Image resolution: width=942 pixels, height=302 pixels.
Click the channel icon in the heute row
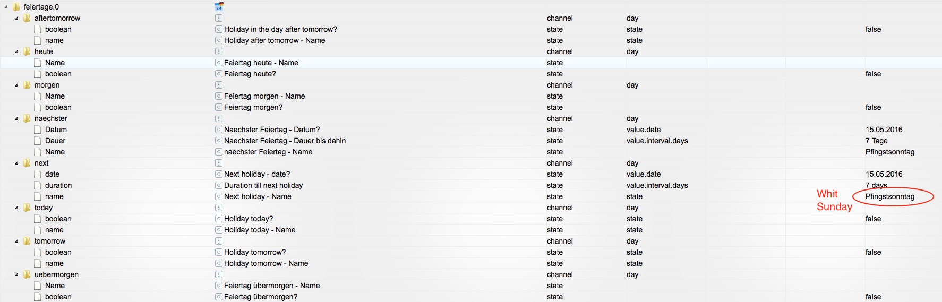(x=219, y=51)
